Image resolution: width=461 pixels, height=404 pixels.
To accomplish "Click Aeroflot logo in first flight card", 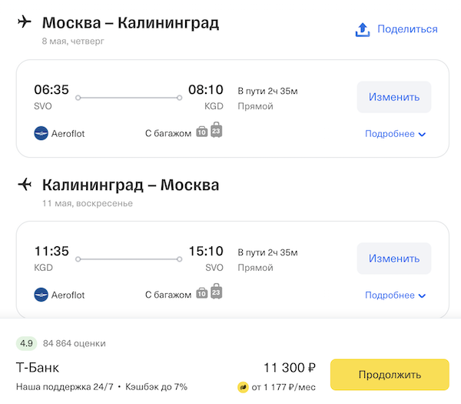I will tap(41, 133).
